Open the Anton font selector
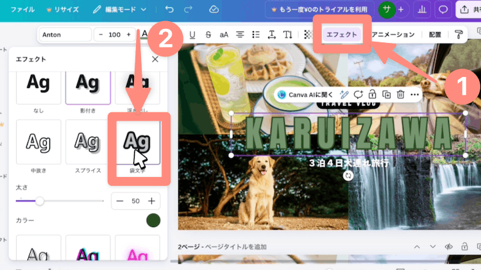The width and height of the screenshot is (481, 270). 65,35
